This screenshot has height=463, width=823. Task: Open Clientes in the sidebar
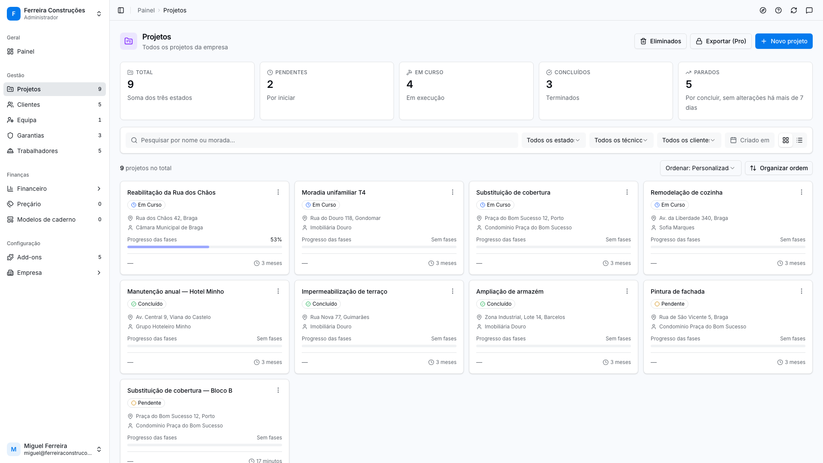(x=55, y=105)
